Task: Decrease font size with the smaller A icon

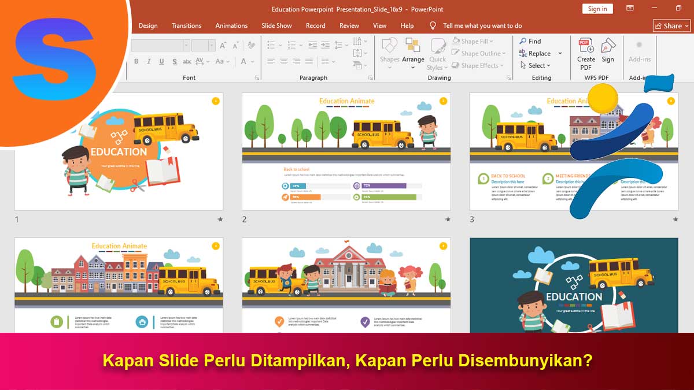Action: click(235, 45)
